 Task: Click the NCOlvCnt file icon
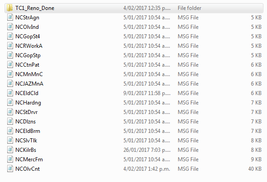click(10, 169)
